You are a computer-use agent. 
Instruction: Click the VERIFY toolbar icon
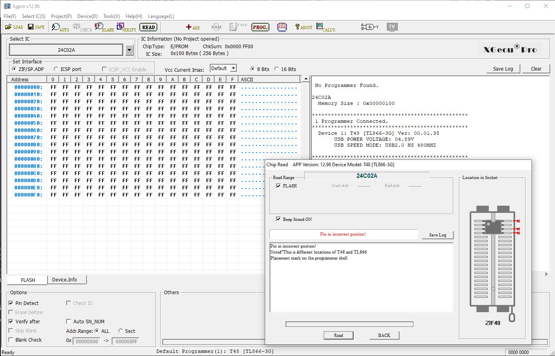[126, 27]
